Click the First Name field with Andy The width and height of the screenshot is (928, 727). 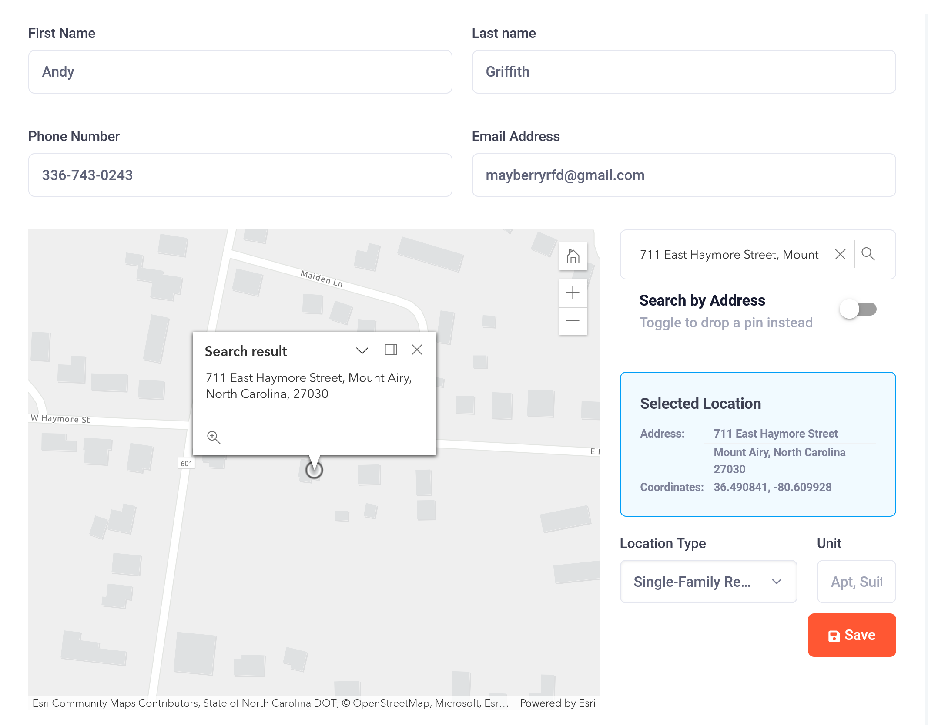coord(240,72)
